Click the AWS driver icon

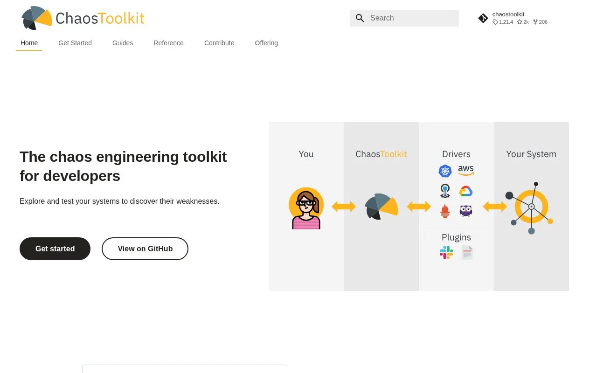pos(466,171)
